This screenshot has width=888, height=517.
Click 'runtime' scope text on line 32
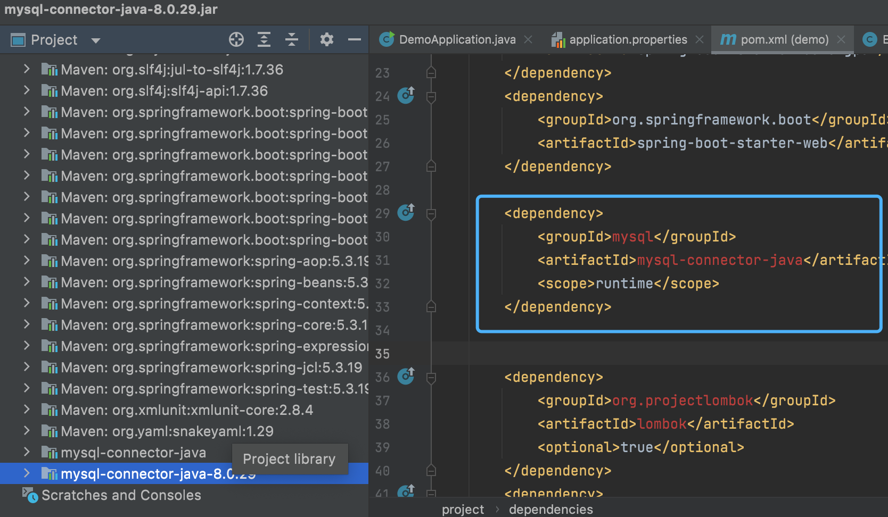624,283
